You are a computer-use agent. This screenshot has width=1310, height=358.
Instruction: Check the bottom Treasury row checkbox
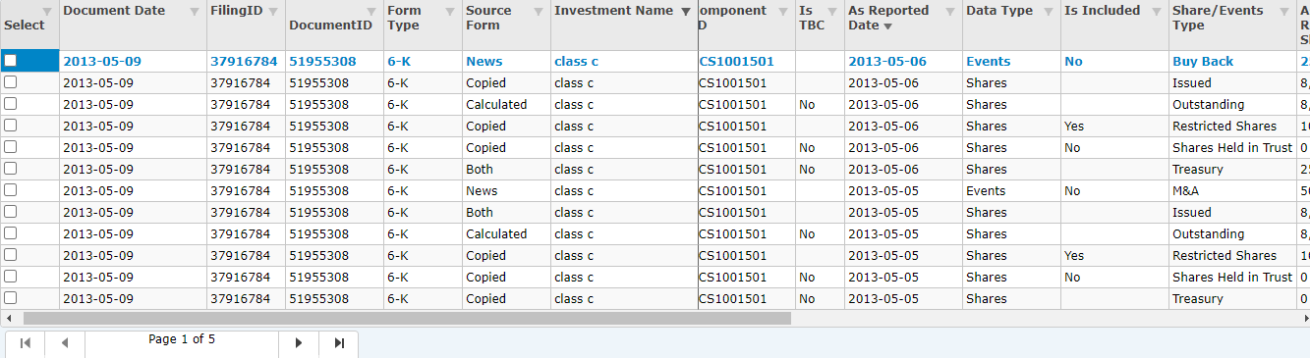tap(10, 298)
